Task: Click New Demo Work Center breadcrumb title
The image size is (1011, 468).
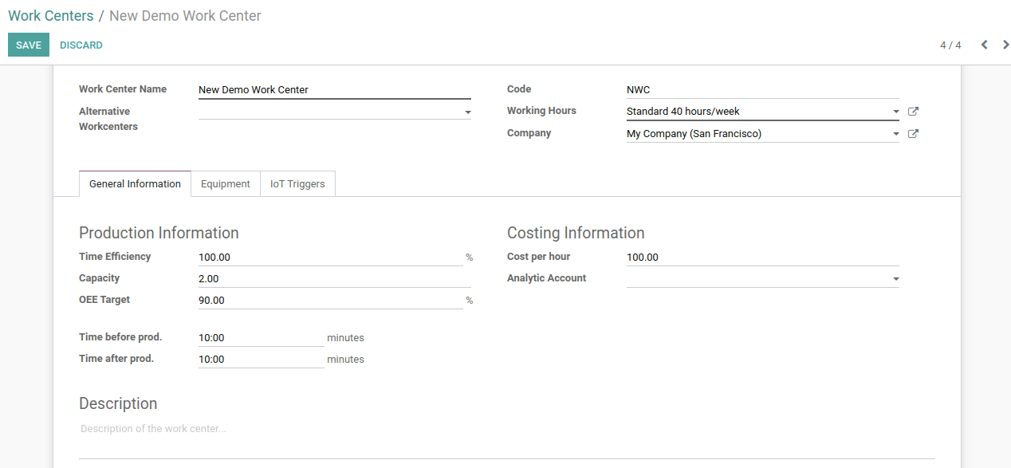Action: click(x=185, y=16)
